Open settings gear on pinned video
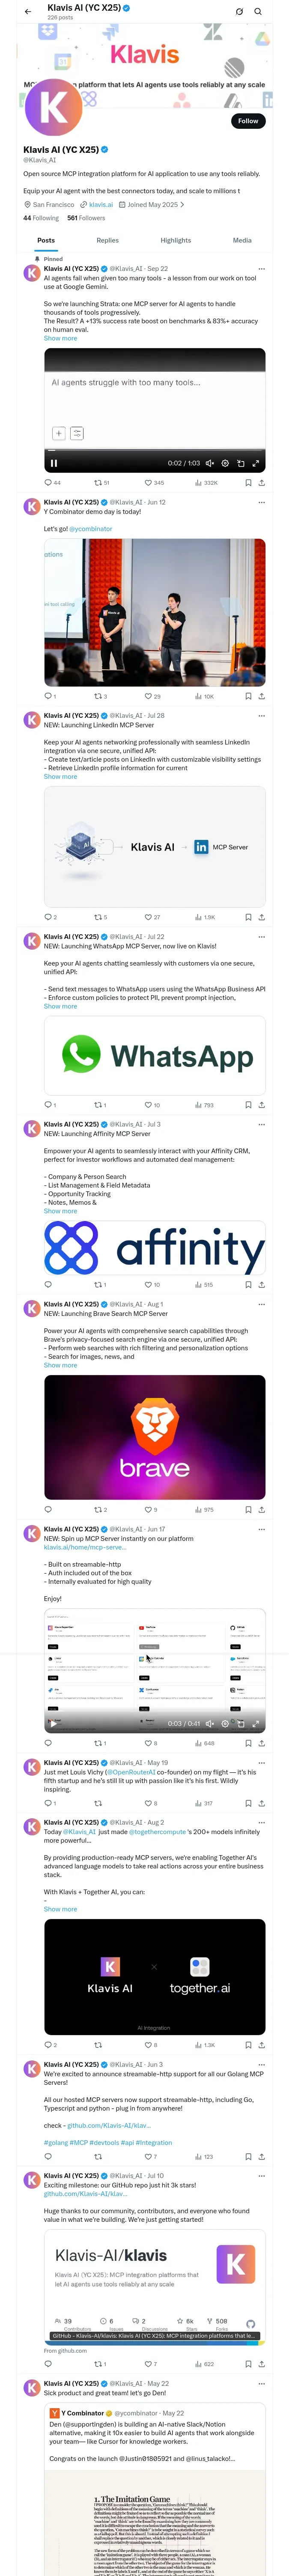 (225, 463)
